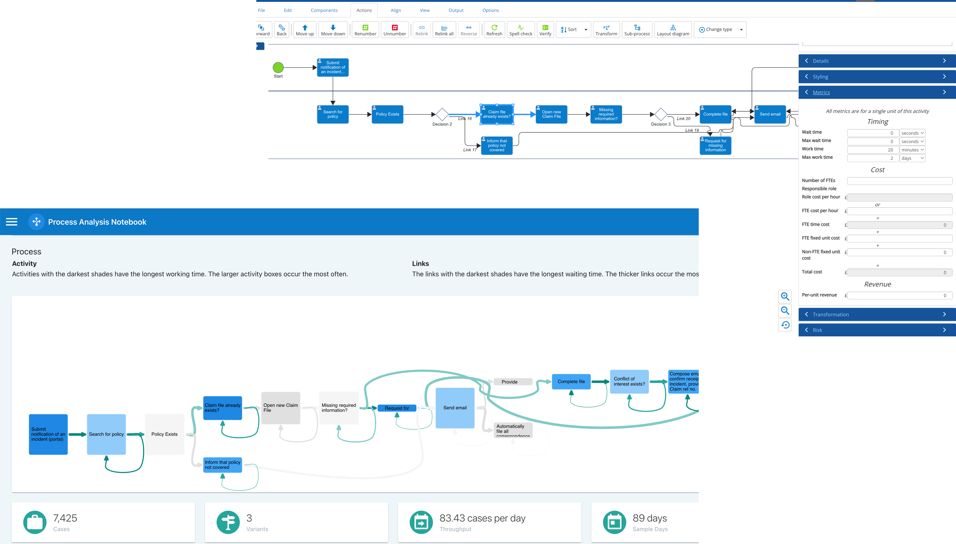Switch to the Components tab
Screen dimensions: 956x544
click(324, 10)
